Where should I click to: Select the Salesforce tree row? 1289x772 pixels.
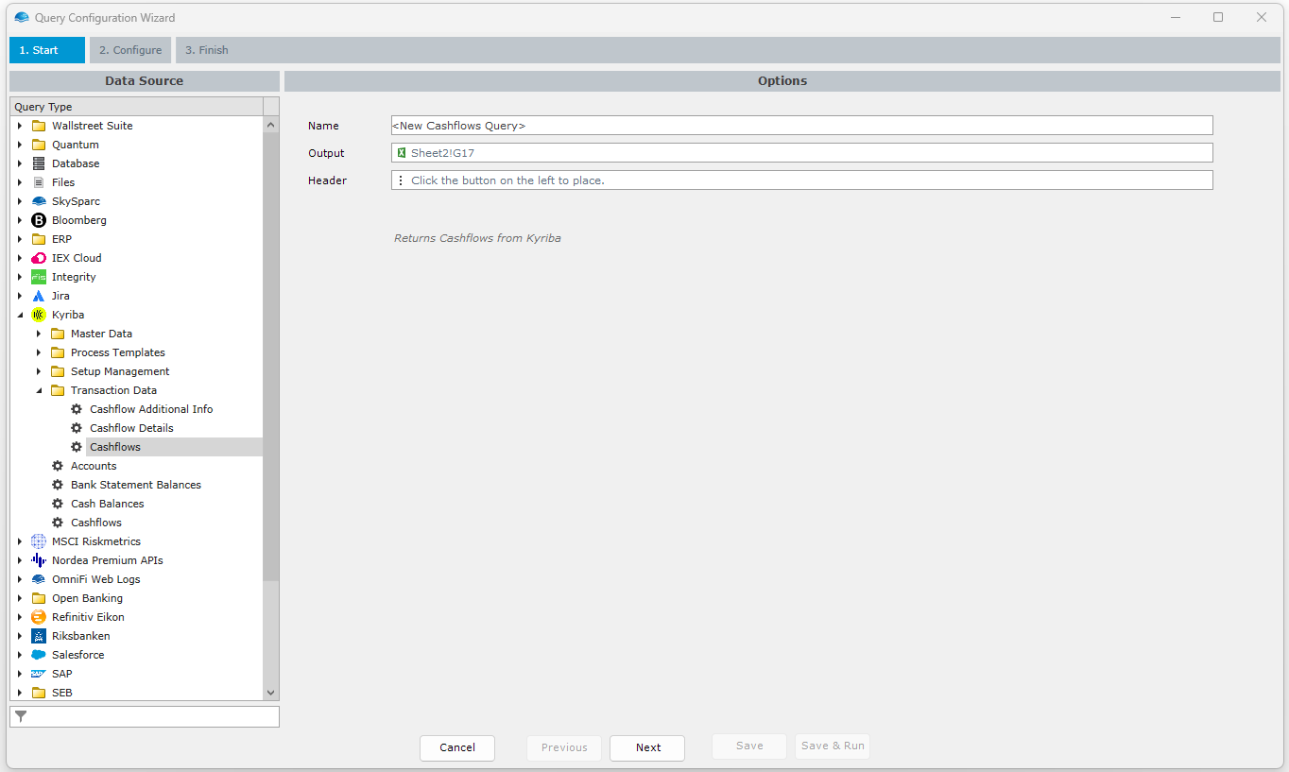click(x=78, y=655)
